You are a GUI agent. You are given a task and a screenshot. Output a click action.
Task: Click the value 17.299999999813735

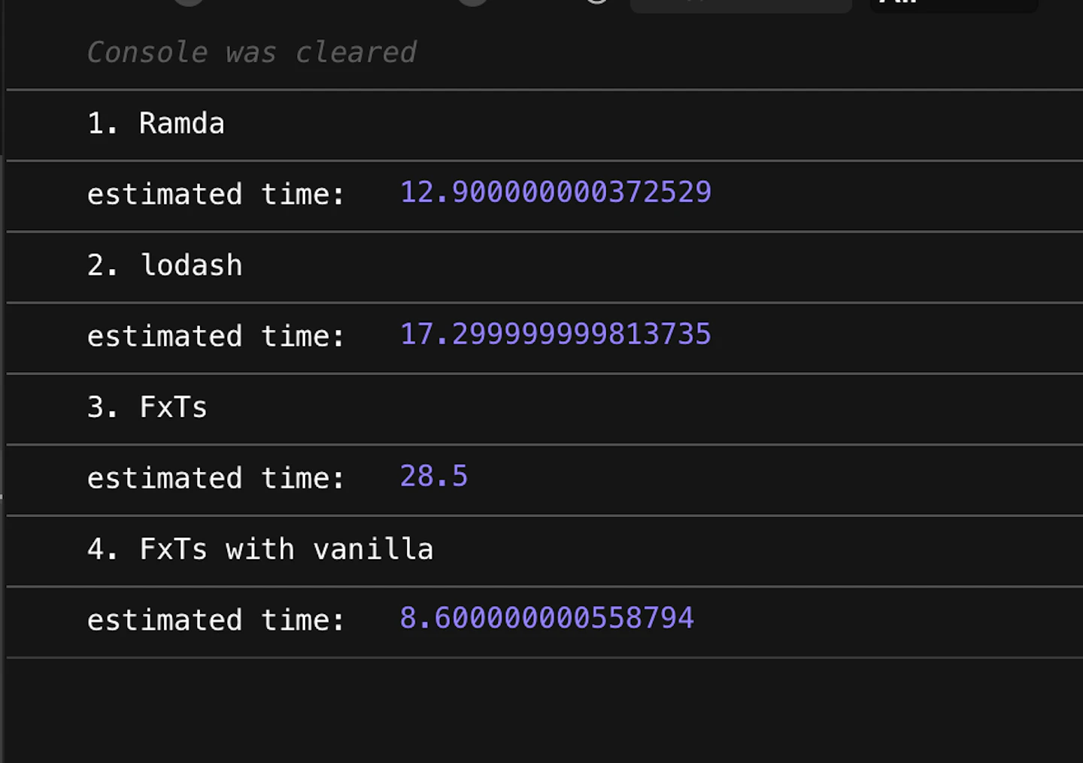click(556, 335)
